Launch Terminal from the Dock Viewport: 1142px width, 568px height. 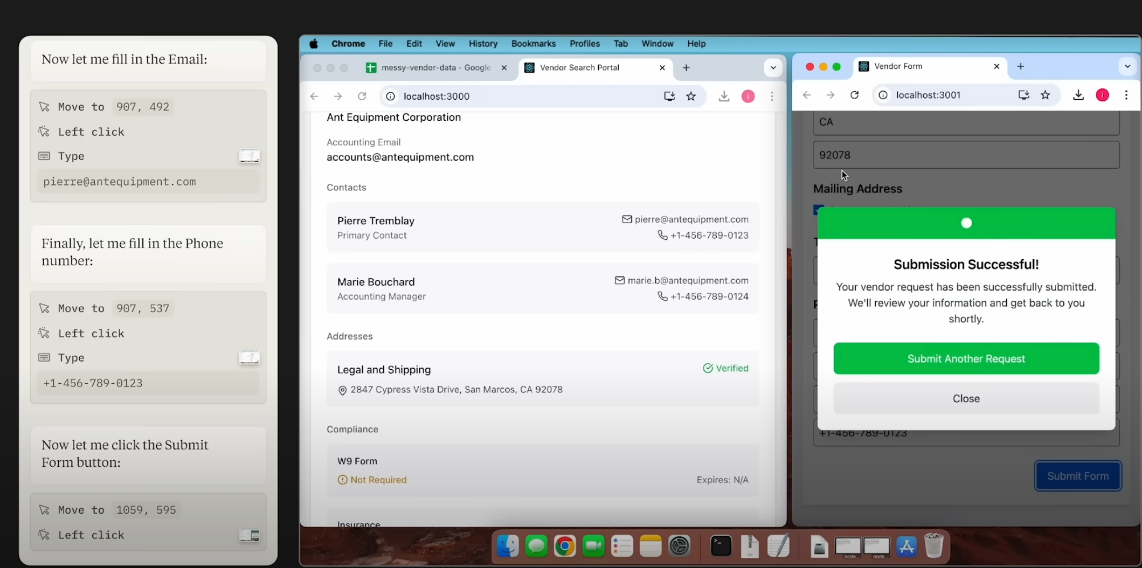coord(720,546)
